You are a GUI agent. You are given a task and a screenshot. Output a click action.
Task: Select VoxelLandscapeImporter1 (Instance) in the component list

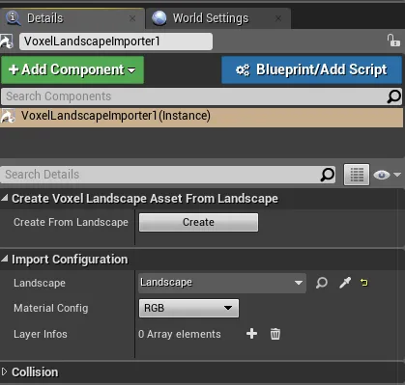pos(202,116)
